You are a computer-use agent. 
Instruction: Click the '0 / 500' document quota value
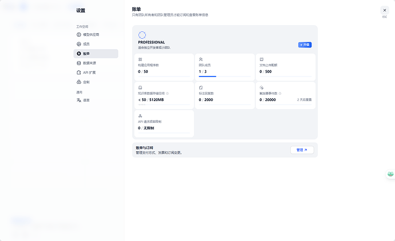[266, 71]
